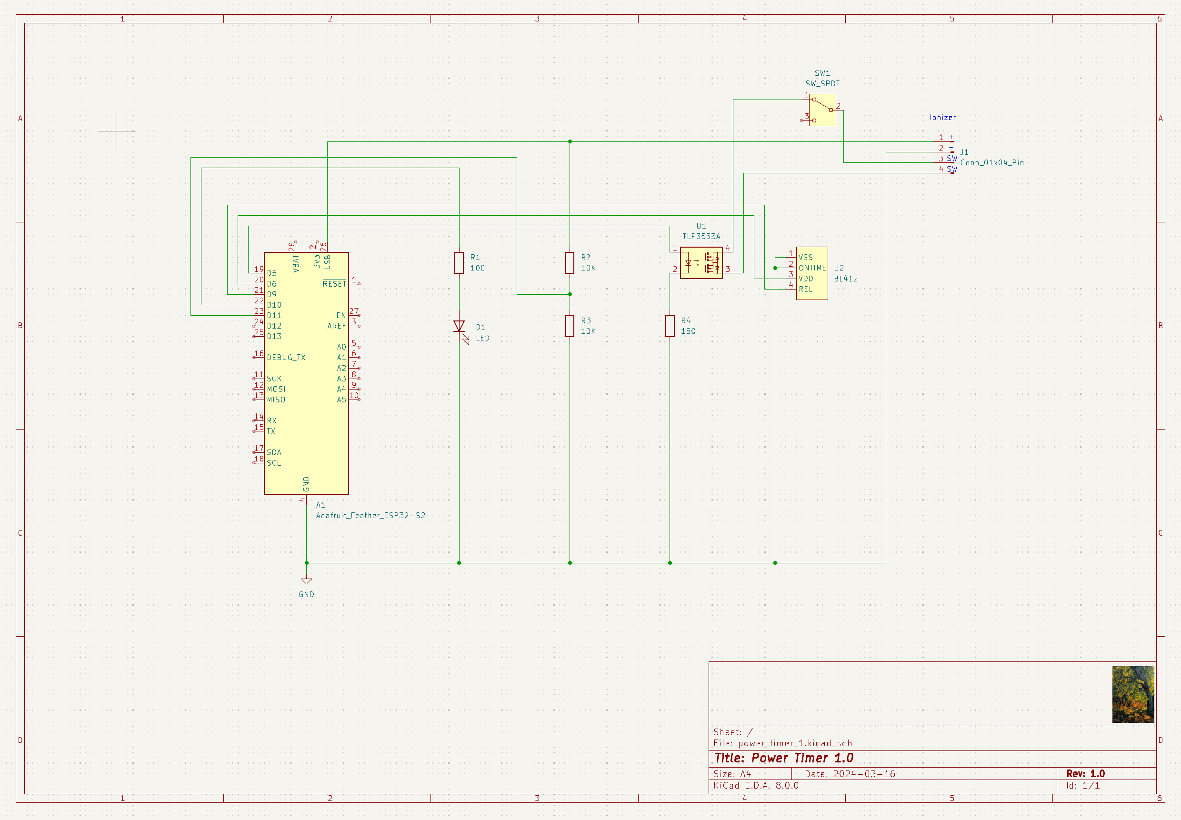Click the LED value label under D1
This screenshot has height=820, width=1181.
pos(482,338)
